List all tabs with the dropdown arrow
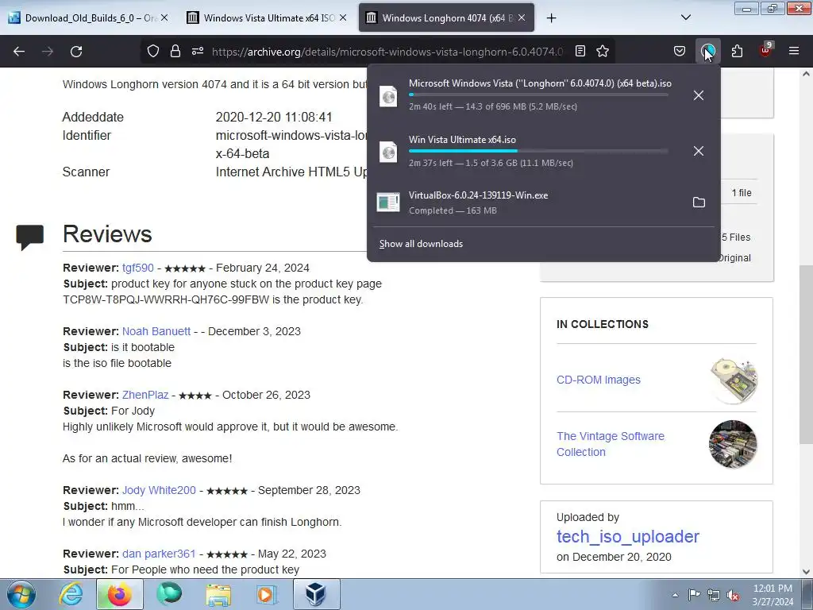The width and height of the screenshot is (813, 610). coord(685,17)
